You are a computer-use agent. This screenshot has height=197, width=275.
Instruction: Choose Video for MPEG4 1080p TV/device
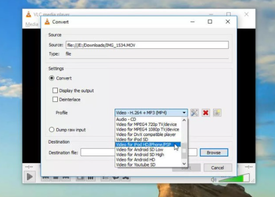[148, 129]
